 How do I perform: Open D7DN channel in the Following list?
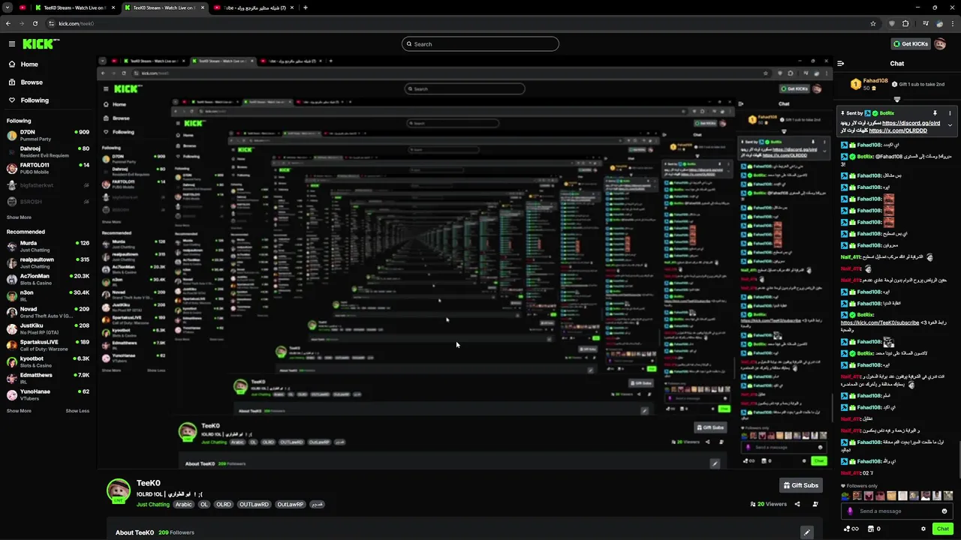48,135
